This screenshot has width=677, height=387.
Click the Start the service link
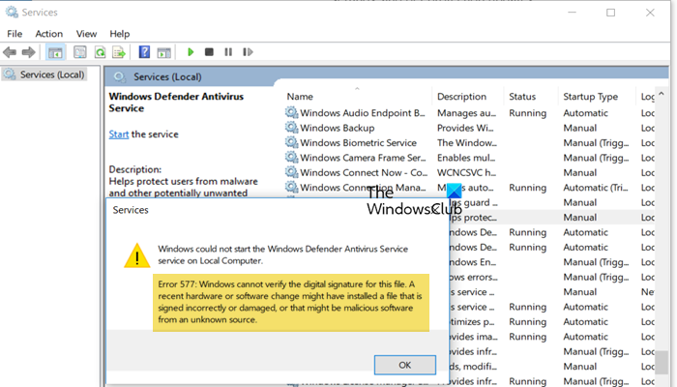pos(119,134)
